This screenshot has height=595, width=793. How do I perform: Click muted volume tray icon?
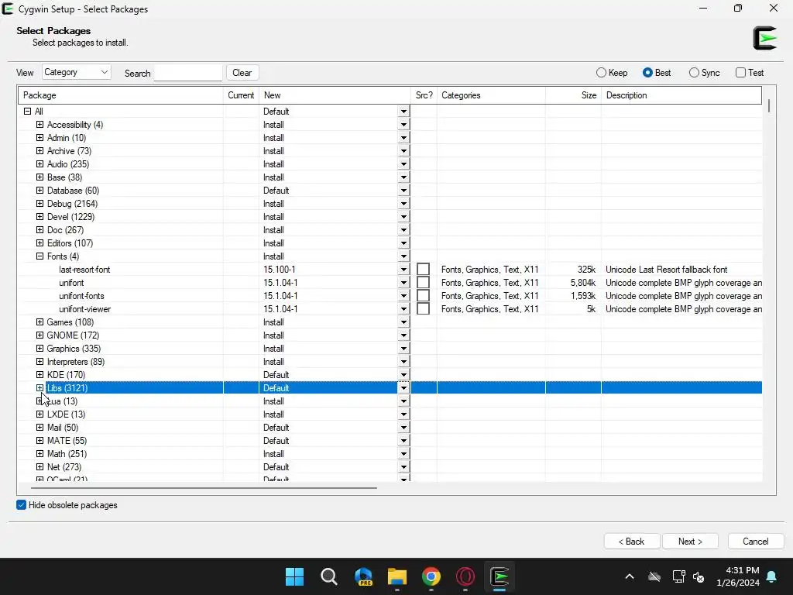(699, 576)
